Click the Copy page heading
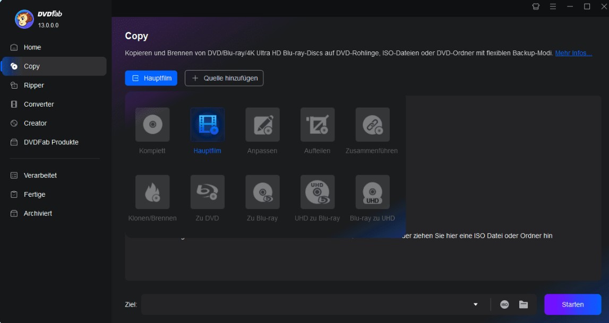This screenshot has width=609, height=323. (x=136, y=36)
